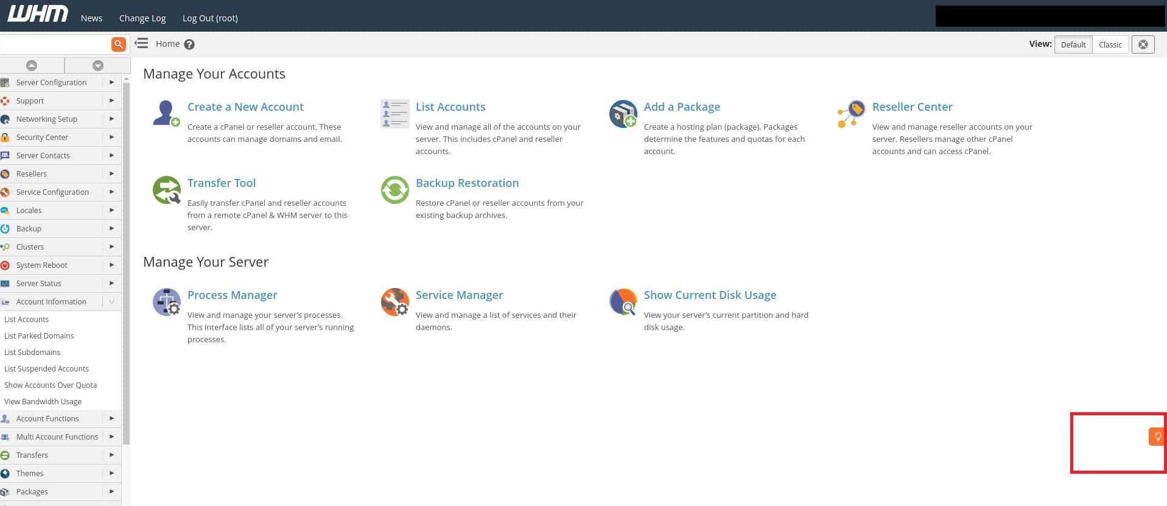Image resolution: width=1167 pixels, height=506 pixels.
Task: Switch view to Default
Action: [x=1073, y=44]
